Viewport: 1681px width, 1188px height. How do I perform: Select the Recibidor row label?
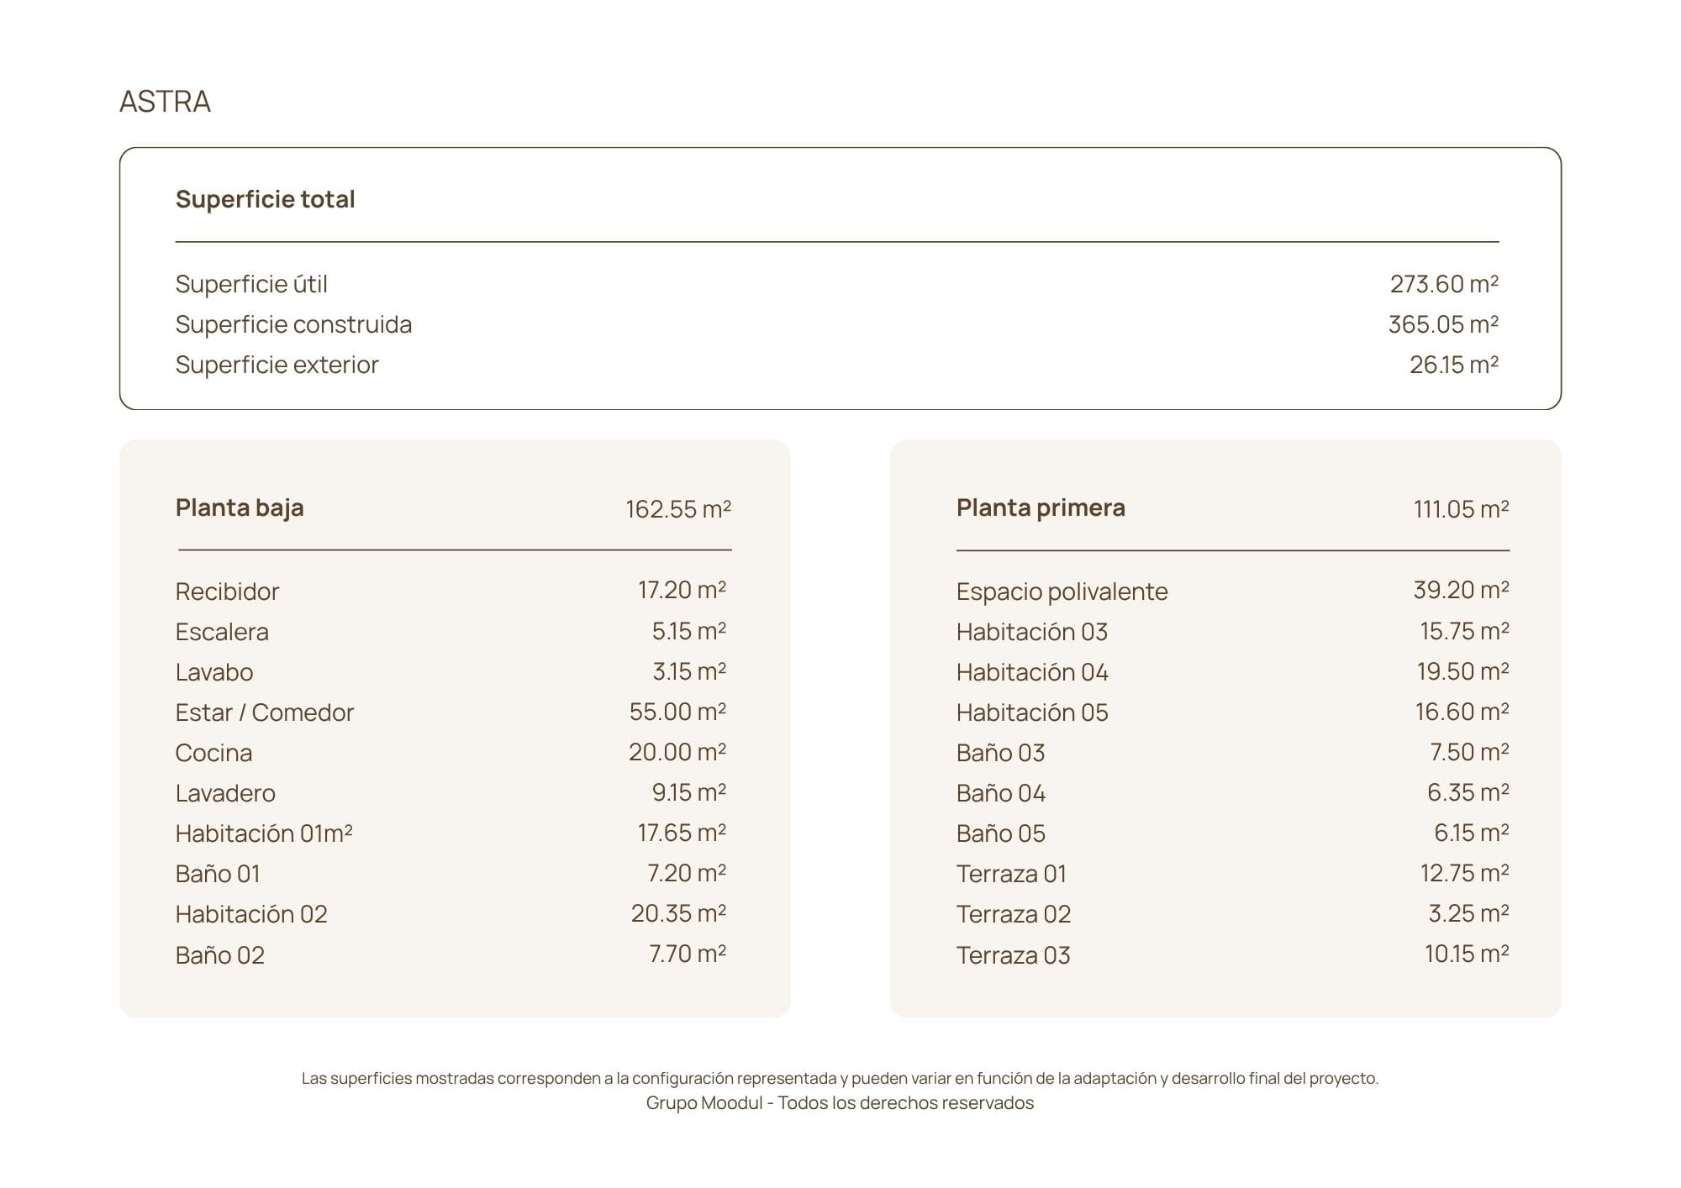tap(227, 591)
